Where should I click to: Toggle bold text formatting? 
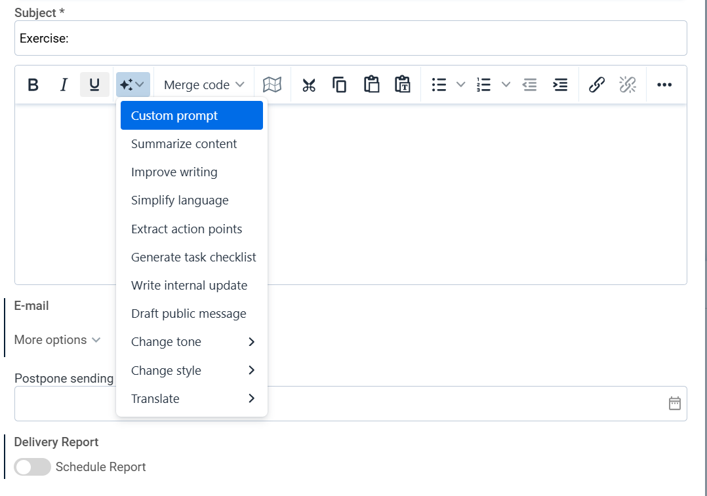point(33,85)
